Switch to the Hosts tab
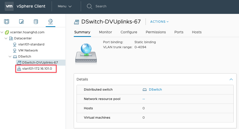Image resolution: width=239 pixels, height=129 pixels. 197,32
